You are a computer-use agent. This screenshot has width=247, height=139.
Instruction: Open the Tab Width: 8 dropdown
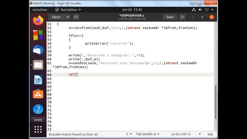pos(147,134)
